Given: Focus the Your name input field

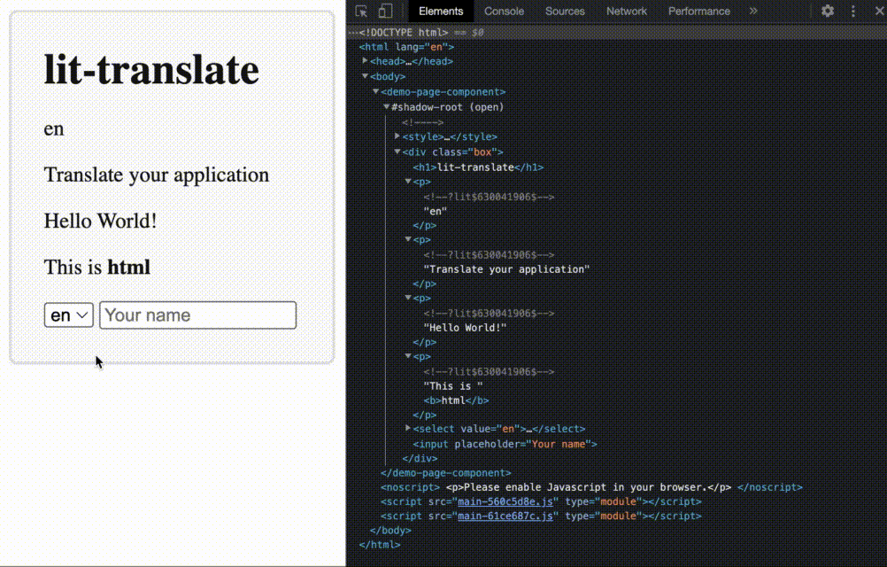Looking at the screenshot, I should click(x=197, y=315).
